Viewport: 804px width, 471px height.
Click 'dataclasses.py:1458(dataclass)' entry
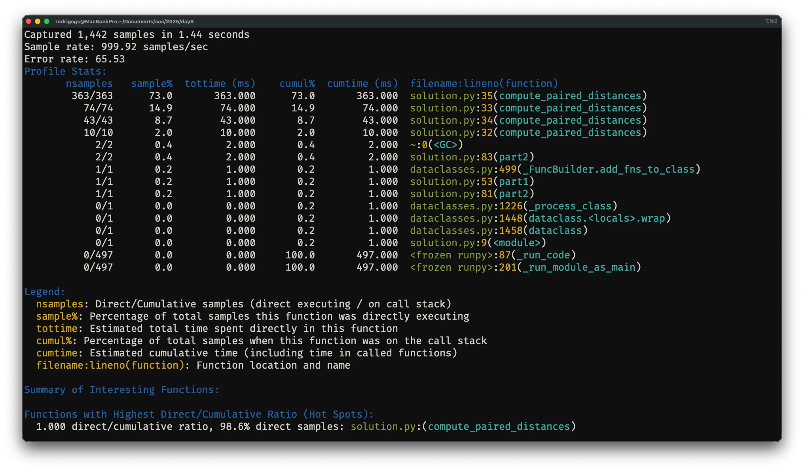coord(499,231)
